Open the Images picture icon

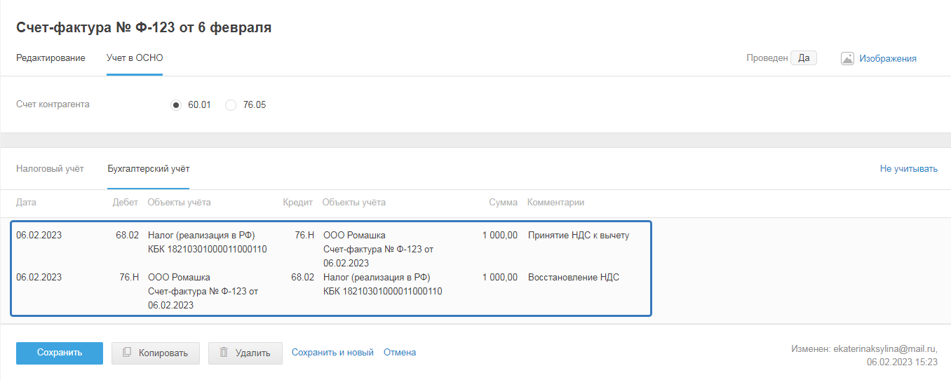847,58
